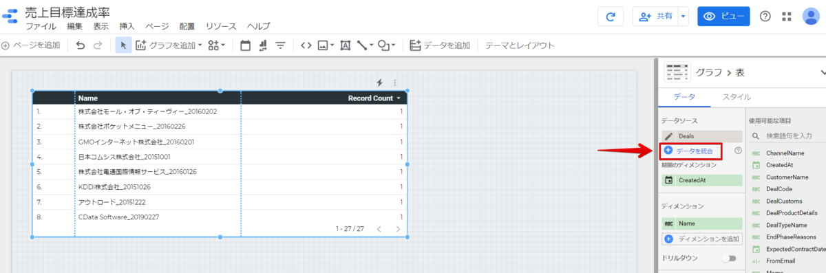The image size is (826, 273).
Task: Click the table chart type icon
Action: [x=677, y=72]
